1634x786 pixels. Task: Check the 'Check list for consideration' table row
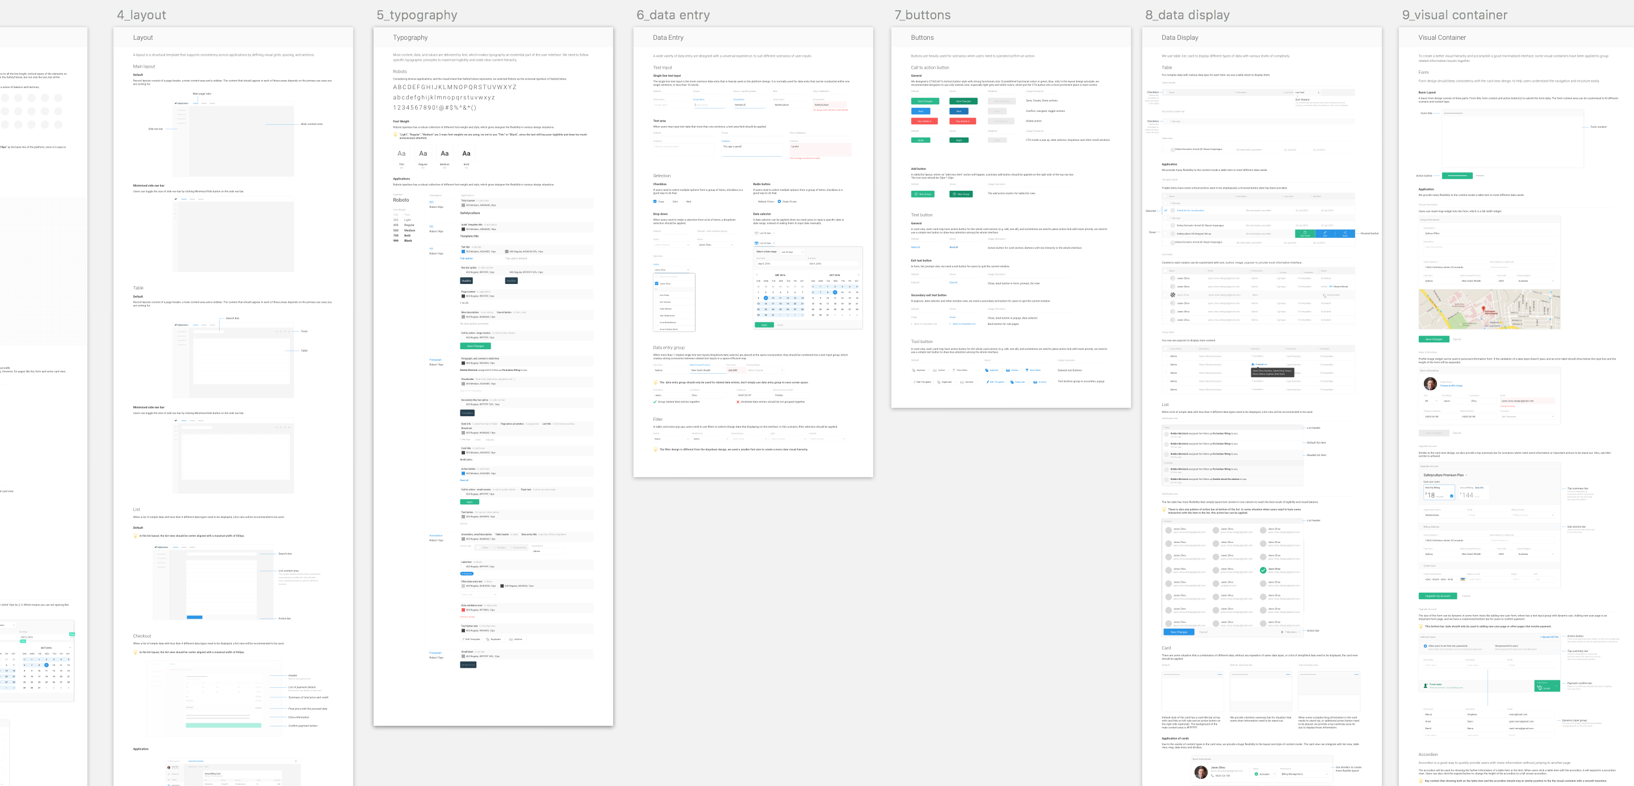coord(1166,211)
